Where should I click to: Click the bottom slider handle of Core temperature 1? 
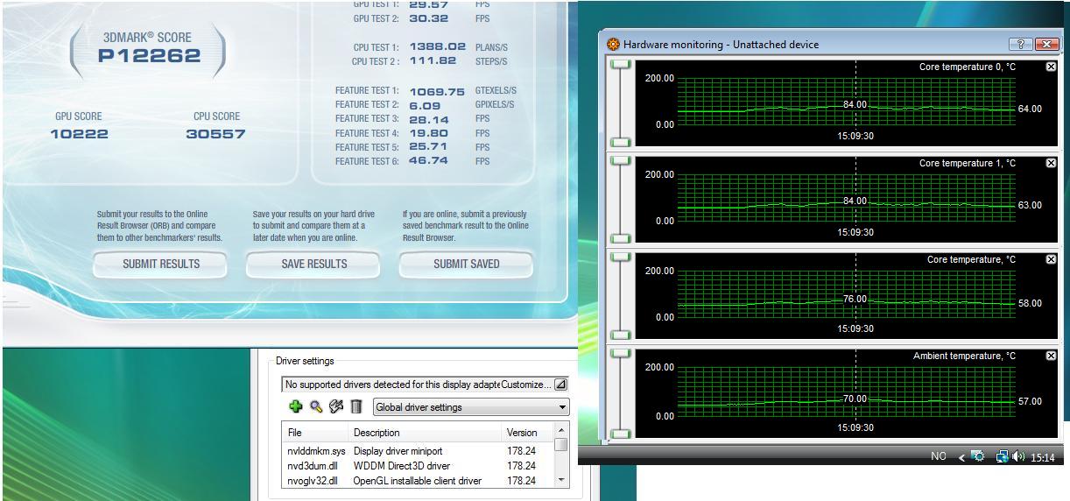pyautogui.click(x=620, y=238)
